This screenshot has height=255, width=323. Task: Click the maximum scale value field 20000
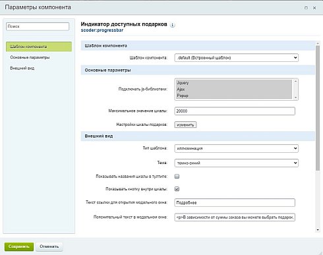tap(235, 111)
